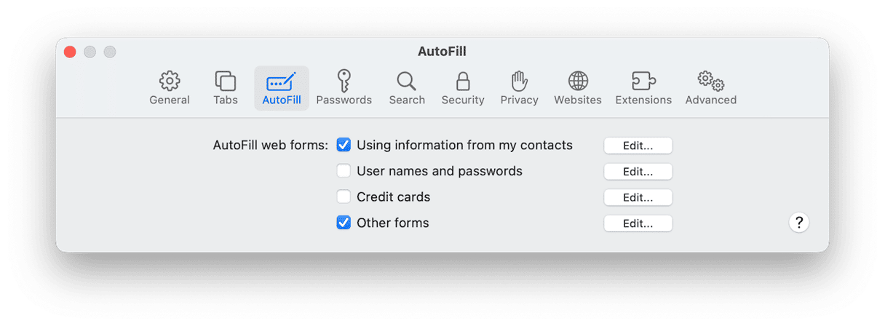Enable Credit cards autofill checkbox
This screenshot has height=326, width=885.
(x=344, y=197)
